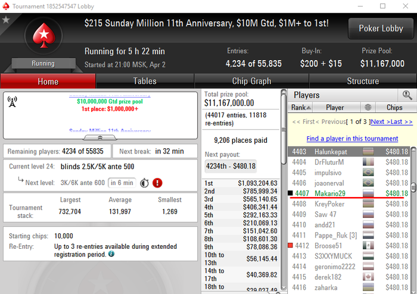Click andd21's Russian flag
417x294 pixels.
pos(368,225)
